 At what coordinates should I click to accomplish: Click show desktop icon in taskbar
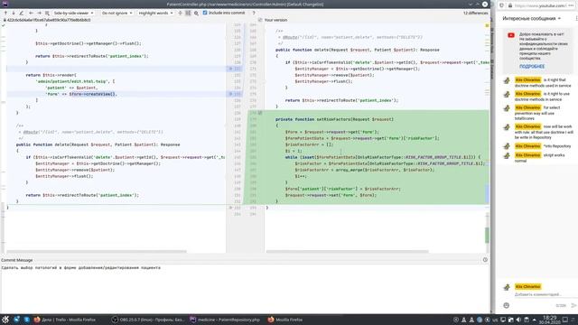[x=565, y=320]
